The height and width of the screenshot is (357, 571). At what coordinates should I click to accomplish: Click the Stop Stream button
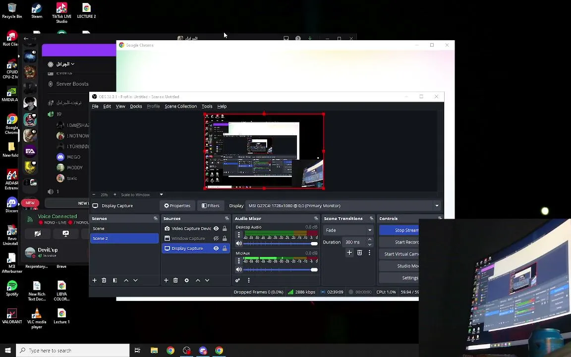click(x=399, y=230)
